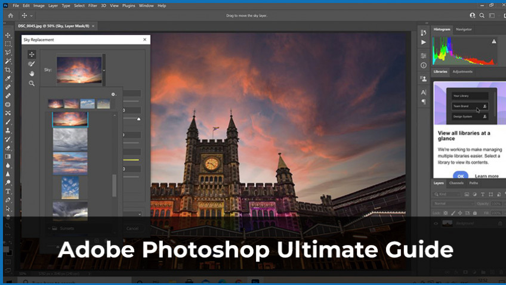Screen dimensions: 506x285
Task: Expand the Sky preset dropdown arrow
Action: (x=104, y=70)
